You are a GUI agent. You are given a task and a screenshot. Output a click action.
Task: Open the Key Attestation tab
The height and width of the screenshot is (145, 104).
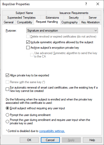point(90,22)
